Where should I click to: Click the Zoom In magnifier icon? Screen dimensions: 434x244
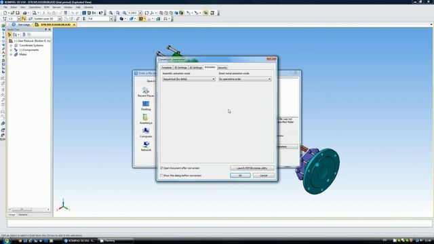tap(111, 13)
